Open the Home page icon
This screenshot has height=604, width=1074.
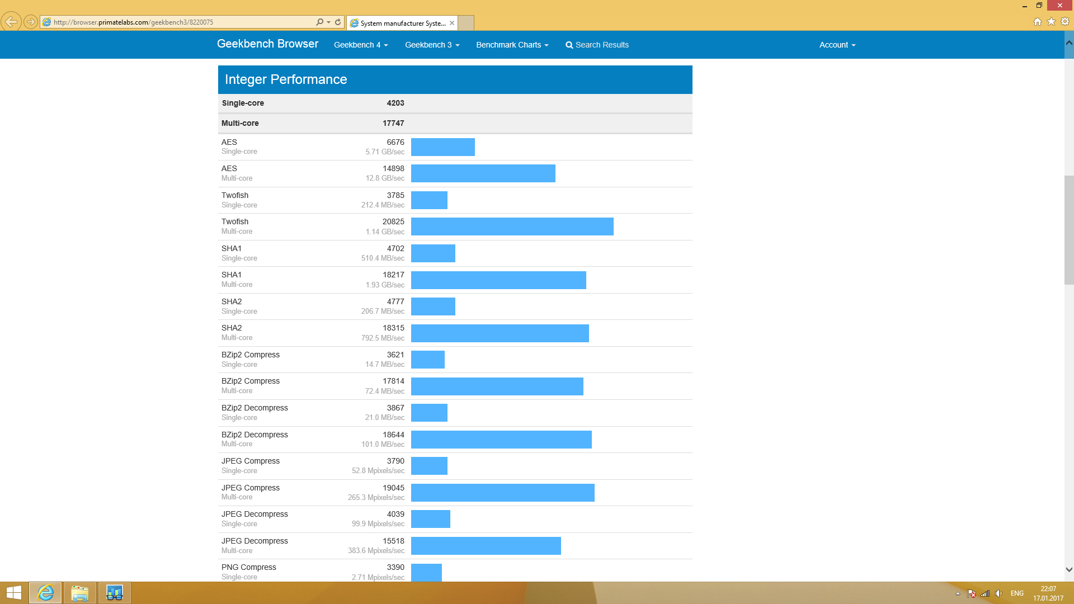pos(1037,22)
